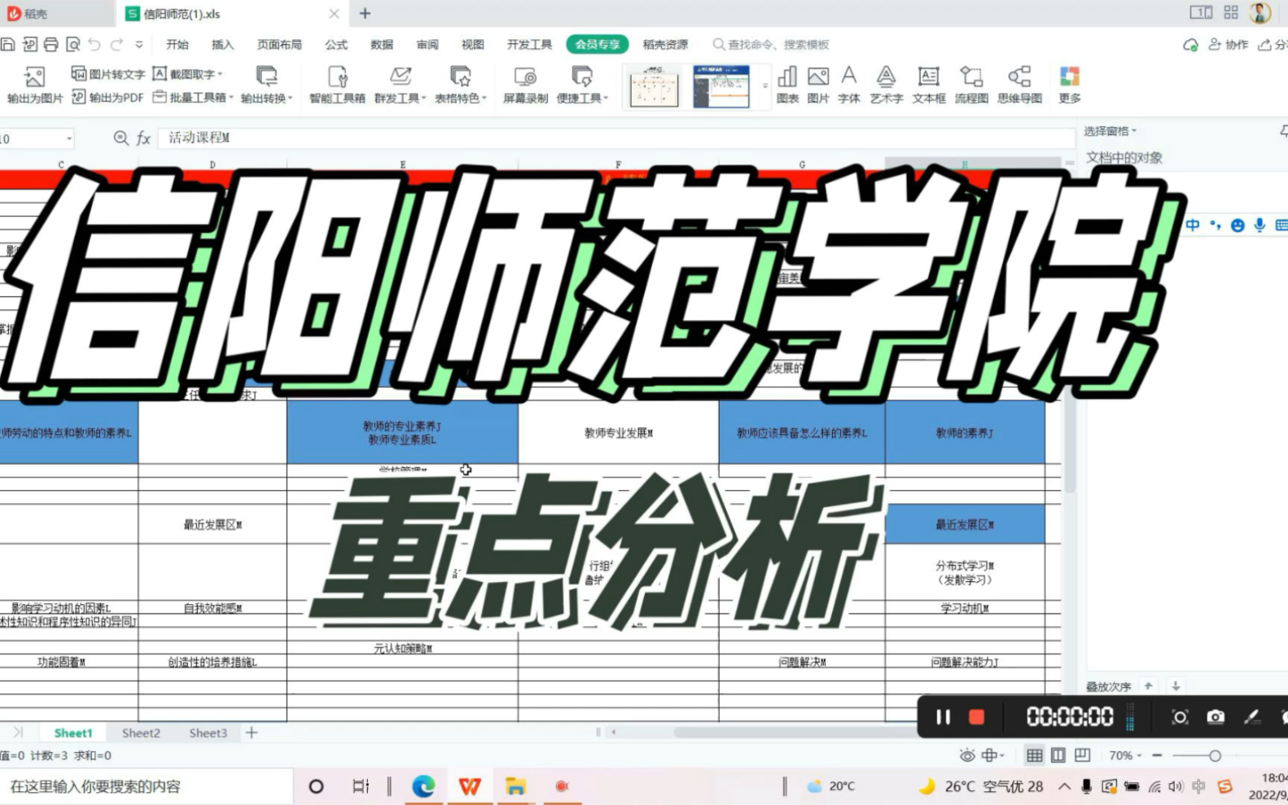Expand the name box dropdown arrow
The height and width of the screenshot is (805, 1288).
(x=68, y=138)
